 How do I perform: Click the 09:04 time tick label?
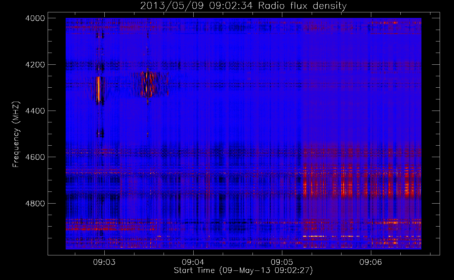193,262
